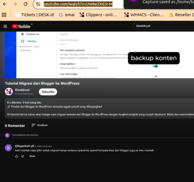Select the YouTube URL in the address bar
The image size is (194, 182).
78,4
